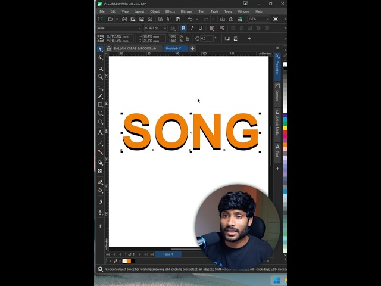Click the Import icon
Screen dimensions: 381x286
click(x=222, y=19)
